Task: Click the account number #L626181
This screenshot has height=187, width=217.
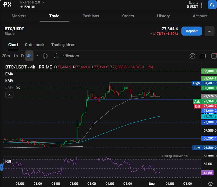Action: [28, 7]
